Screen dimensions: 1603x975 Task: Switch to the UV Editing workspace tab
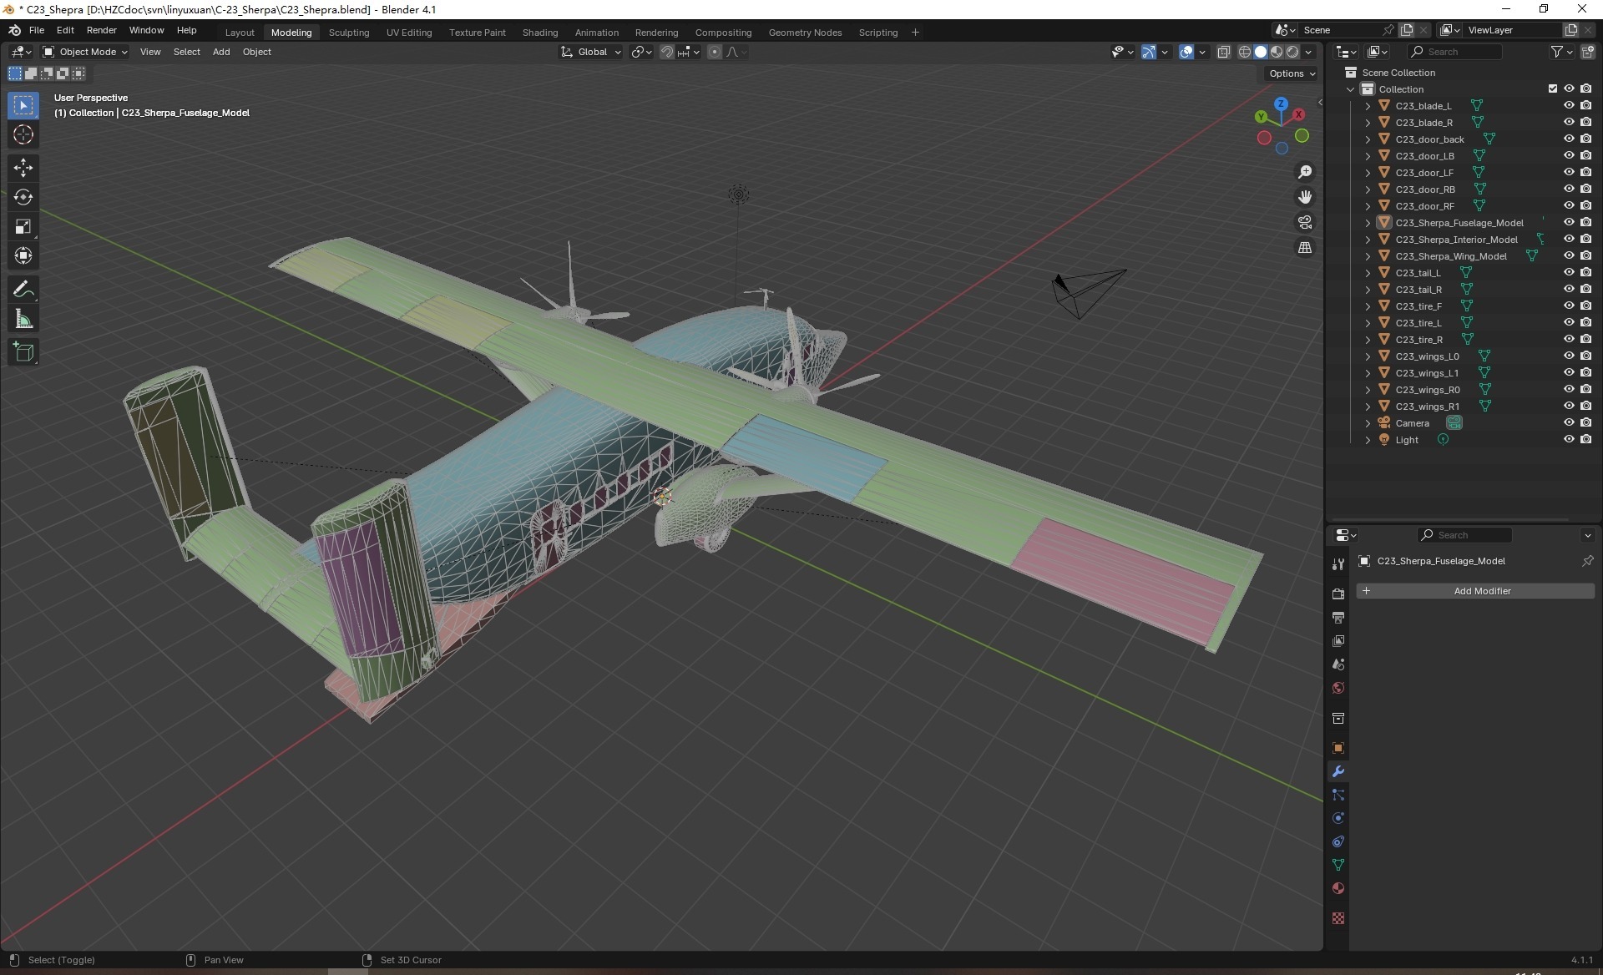point(408,33)
